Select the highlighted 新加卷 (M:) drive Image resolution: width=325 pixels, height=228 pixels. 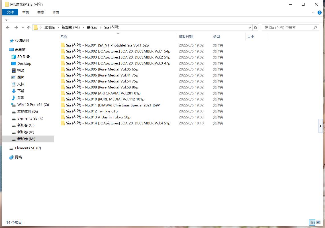point(28,139)
